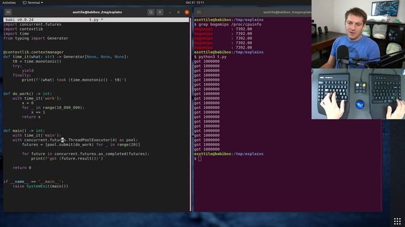
Task: Click the 'def time_it(what: str)' line
Action: [66, 57]
